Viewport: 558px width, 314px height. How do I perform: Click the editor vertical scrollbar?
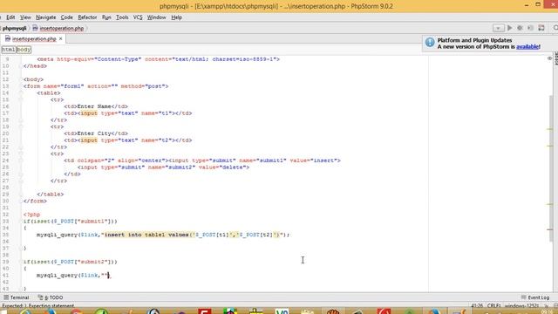551,169
